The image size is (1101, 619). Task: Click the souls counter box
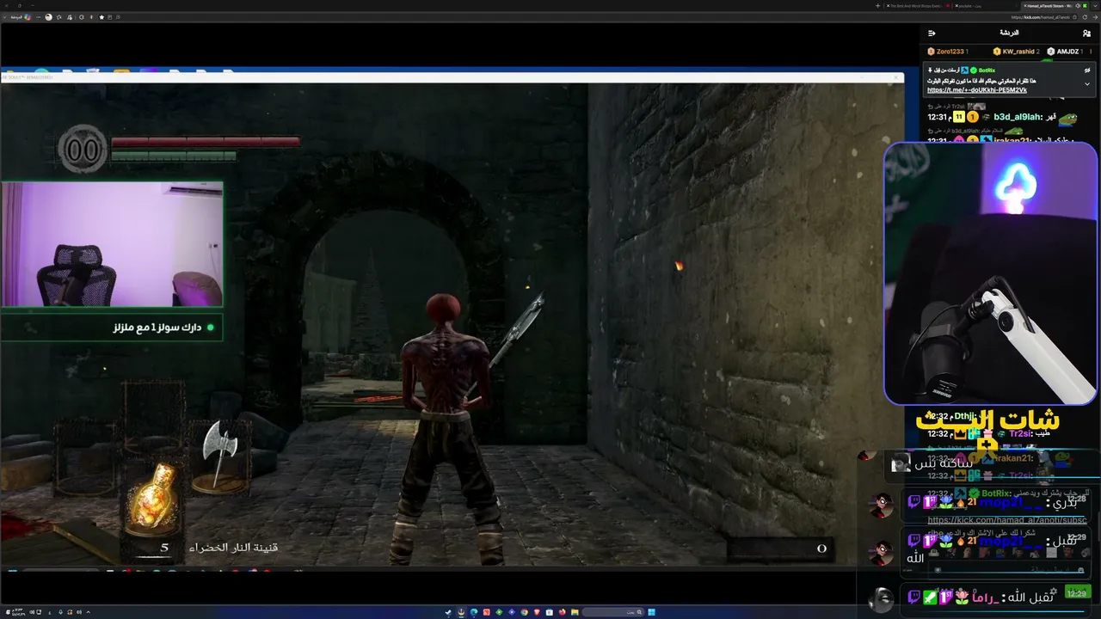point(780,549)
